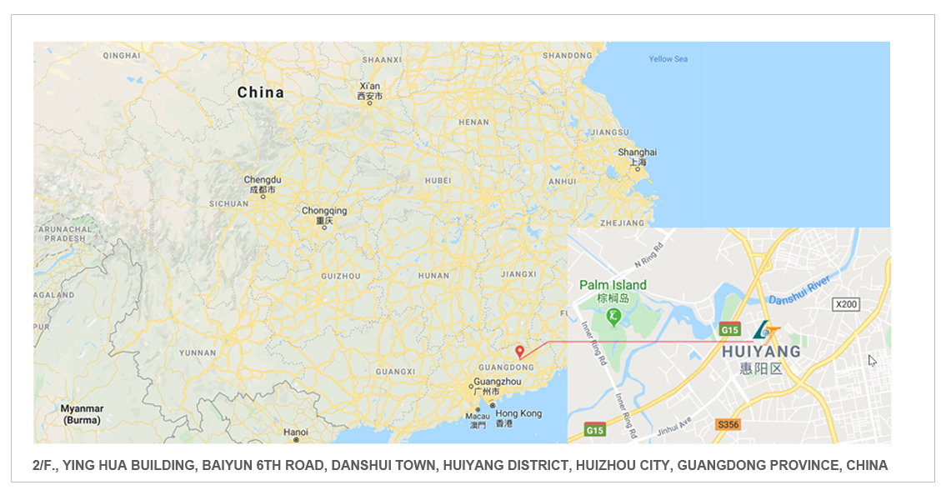Click the Chongqing city label
The image size is (946, 495).
pyautogui.click(x=324, y=215)
